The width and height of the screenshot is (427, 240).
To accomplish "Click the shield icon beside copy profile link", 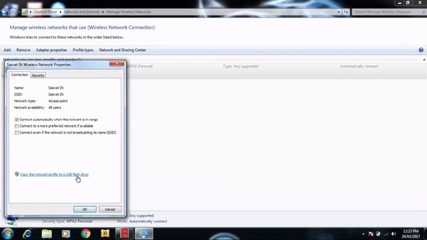I will point(17,174).
